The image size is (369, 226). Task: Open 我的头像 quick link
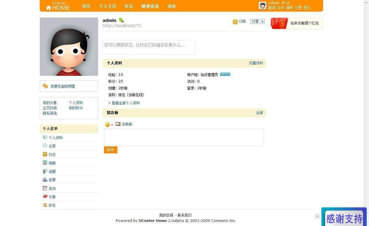click(x=50, y=103)
